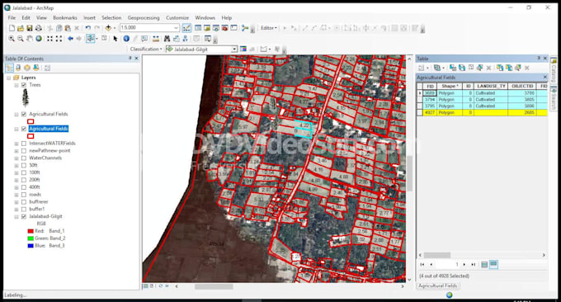Create a new map document icon
This screenshot has height=302, width=561.
point(12,28)
